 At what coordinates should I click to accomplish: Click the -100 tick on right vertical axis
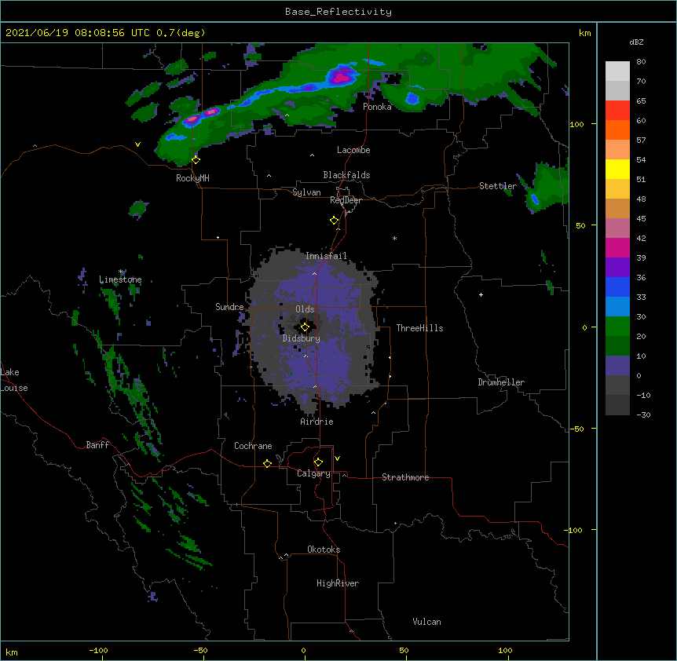pyautogui.click(x=574, y=530)
